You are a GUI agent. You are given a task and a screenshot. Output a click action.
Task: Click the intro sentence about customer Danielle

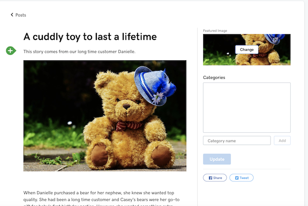pos(79,51)
